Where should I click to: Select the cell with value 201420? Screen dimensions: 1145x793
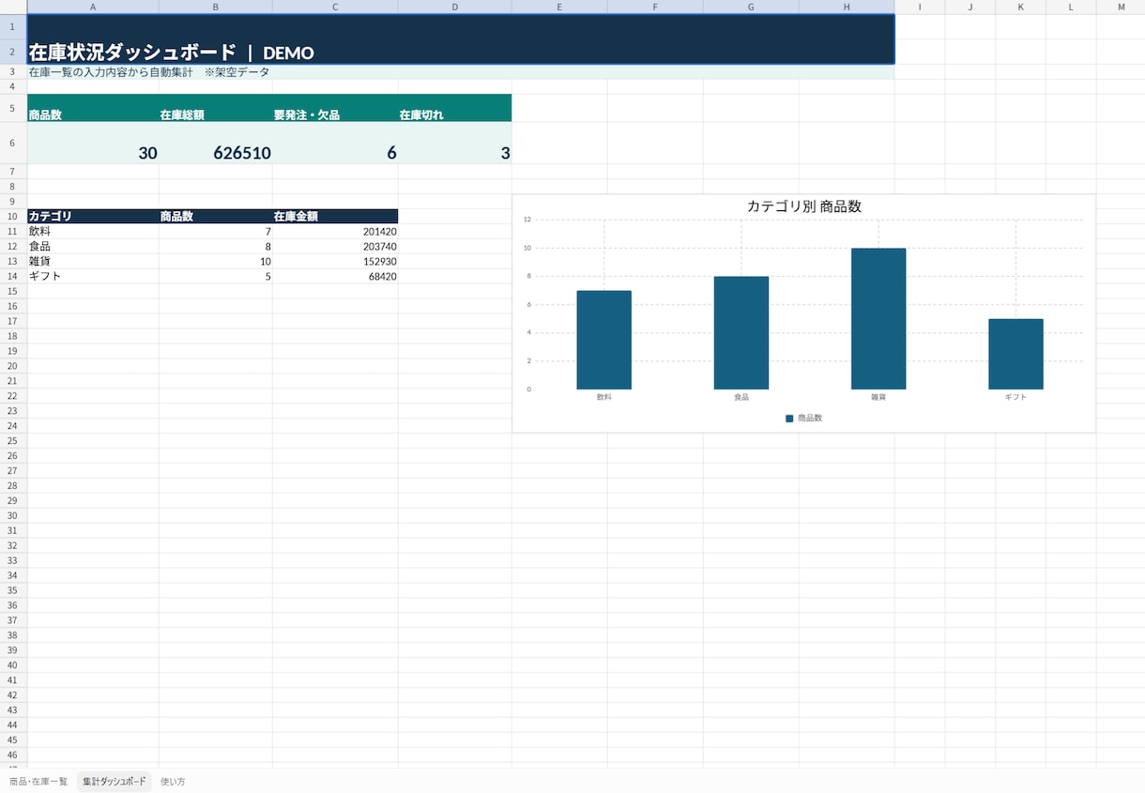[335, 231]
